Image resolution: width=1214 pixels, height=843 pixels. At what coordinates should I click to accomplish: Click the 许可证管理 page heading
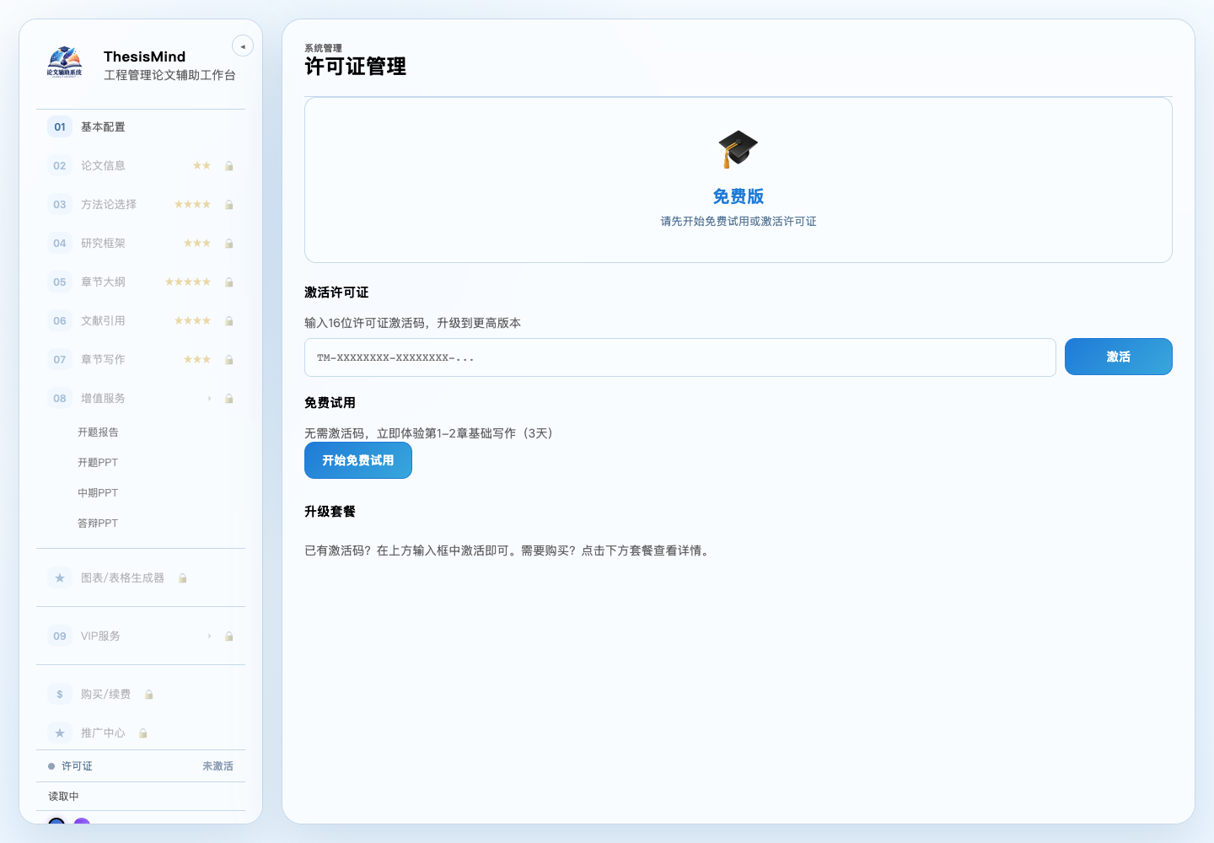tap(355, 67)
